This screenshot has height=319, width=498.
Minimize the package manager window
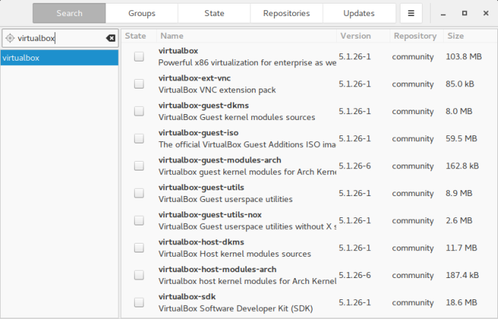pos(443,13)
